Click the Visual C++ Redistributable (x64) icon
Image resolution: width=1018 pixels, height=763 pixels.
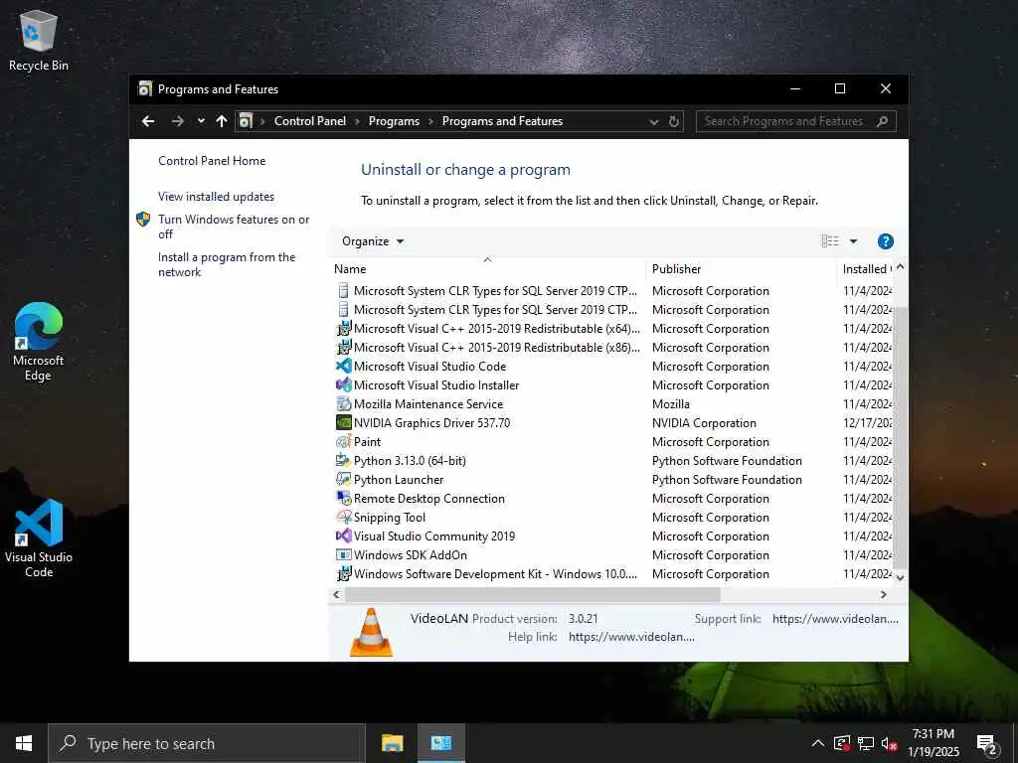tap(343, 328)
